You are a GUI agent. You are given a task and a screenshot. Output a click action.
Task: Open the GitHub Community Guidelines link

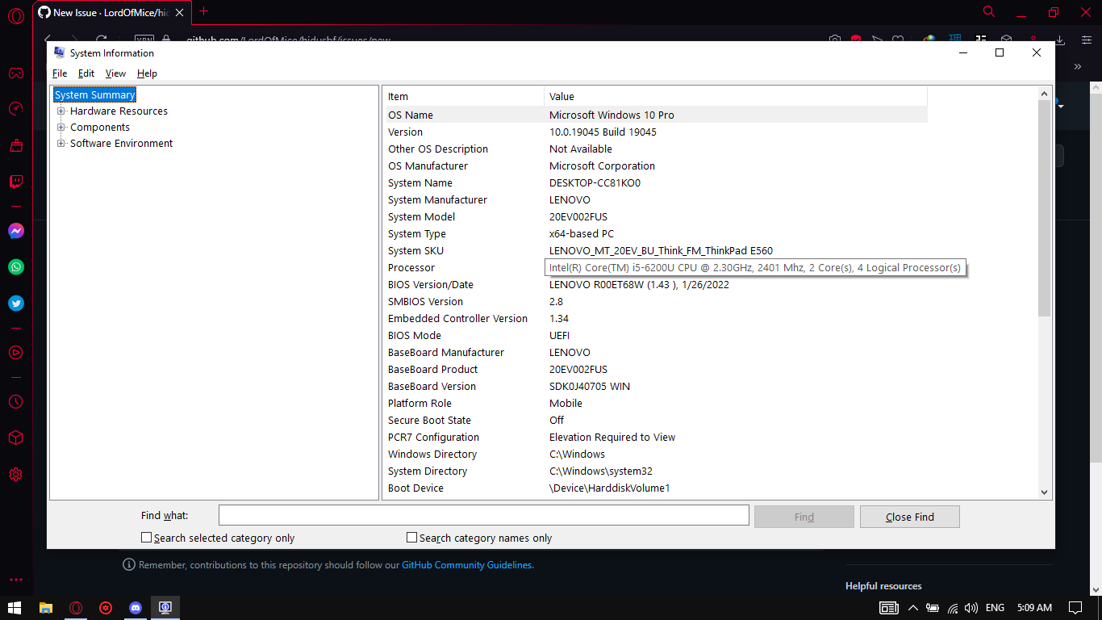click(x=467, y=565)
